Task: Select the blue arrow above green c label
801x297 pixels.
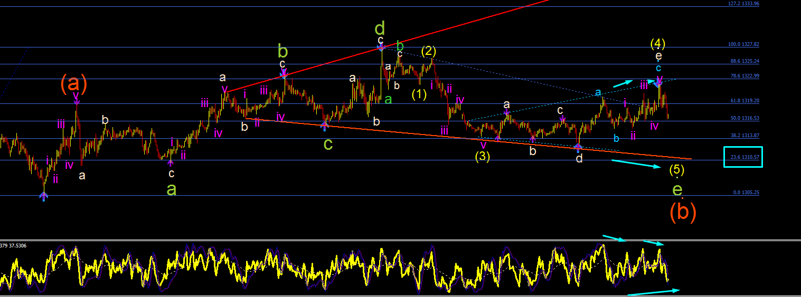Action: point(325,126)
